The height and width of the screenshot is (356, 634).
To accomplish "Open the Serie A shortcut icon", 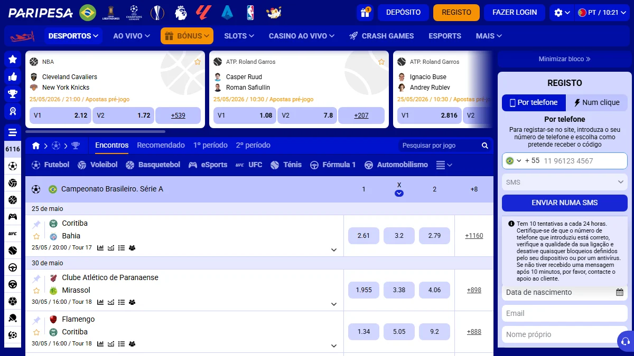I will coord(227,12).
